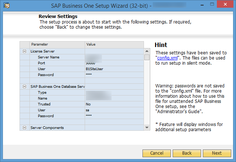Go Back to change settings
236x162 pixels.
coord(187,153)
